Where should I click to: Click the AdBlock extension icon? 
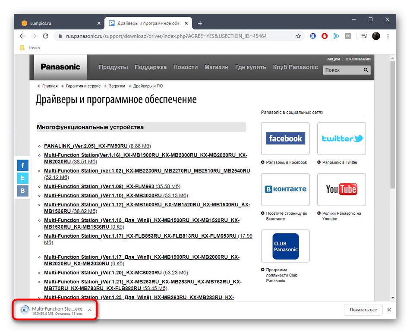324,36
